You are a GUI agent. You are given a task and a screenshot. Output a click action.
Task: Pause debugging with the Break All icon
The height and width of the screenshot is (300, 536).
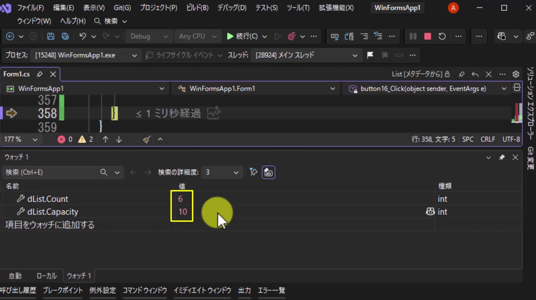(x=413, y=36)
